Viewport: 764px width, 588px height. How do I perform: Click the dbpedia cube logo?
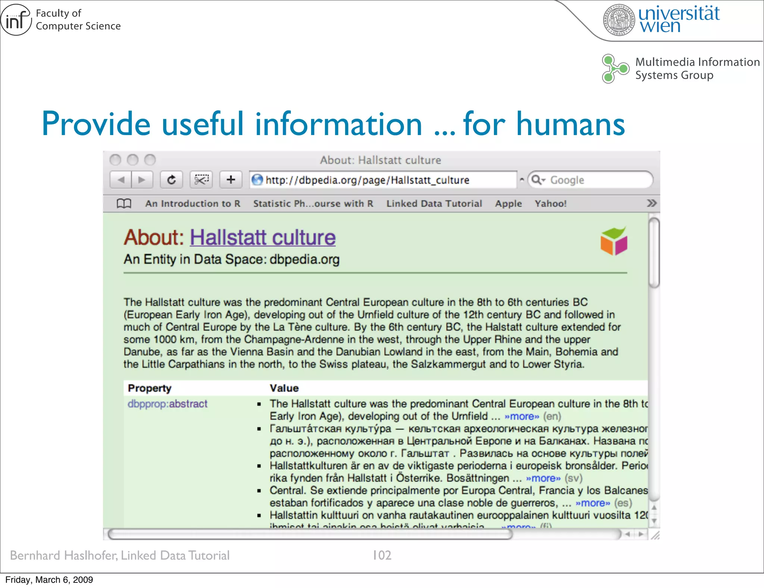tap(614, 241)
